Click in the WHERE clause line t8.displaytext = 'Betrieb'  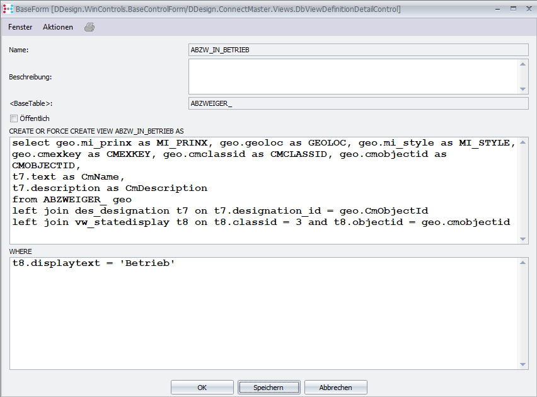point(93,263)
